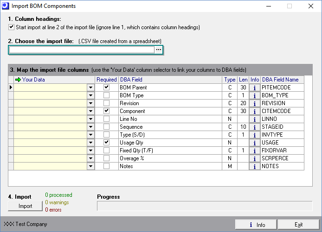This screenshot has height=232, width=322.
Task: Open Your Data dropdown for BOM Type
Action: 90,95
